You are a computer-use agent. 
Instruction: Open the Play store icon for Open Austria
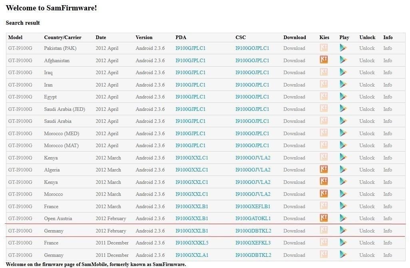pos(343,218)
